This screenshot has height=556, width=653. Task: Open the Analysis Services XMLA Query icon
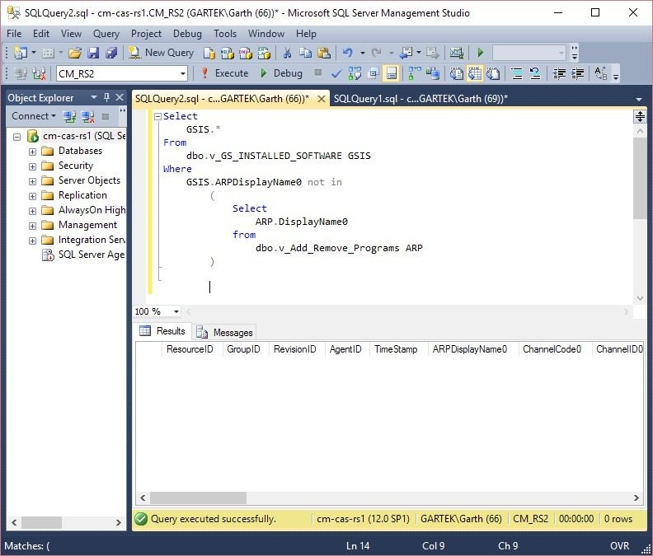[264, 53]
